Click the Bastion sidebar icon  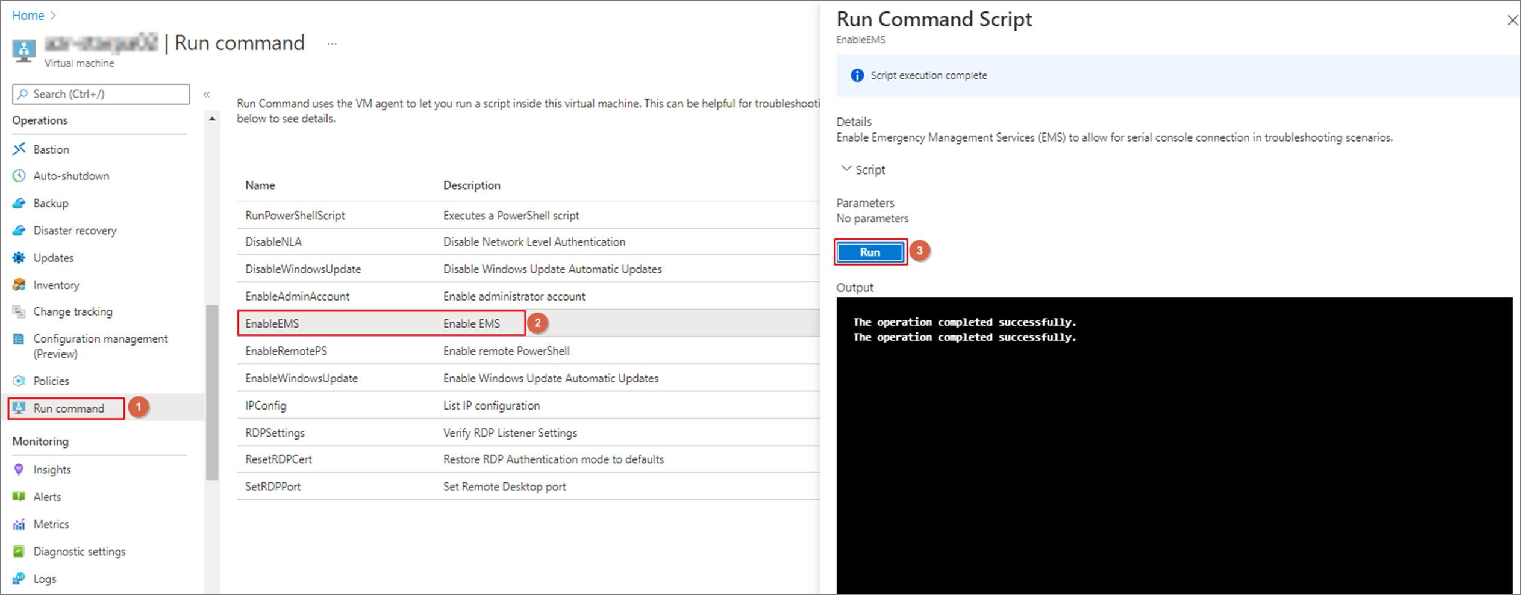coord(19,149)
